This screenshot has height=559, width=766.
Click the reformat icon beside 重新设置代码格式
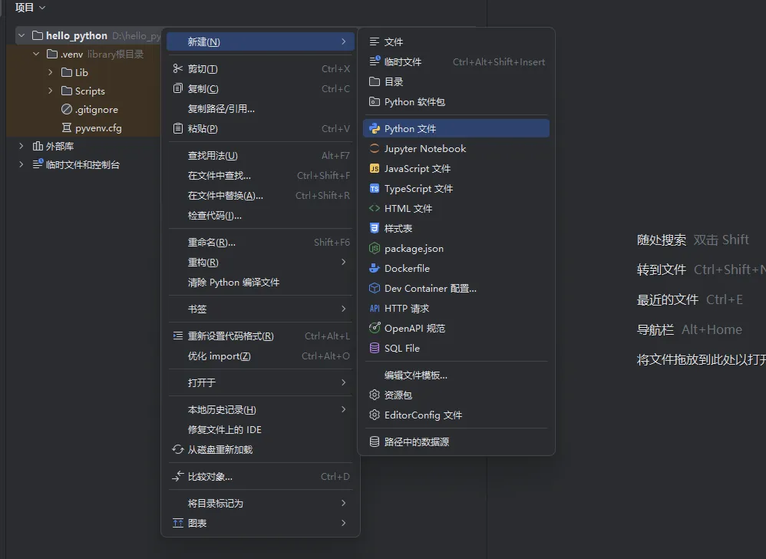point(178,336)
